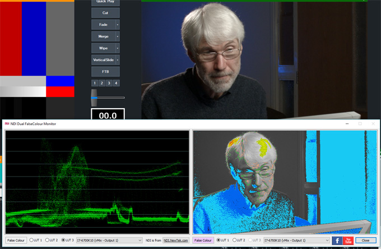Image resolution: width=381 pixels, height=249 pixels.
Task: Click the Close button in monitor window
Action: click(x=365, y=240)
